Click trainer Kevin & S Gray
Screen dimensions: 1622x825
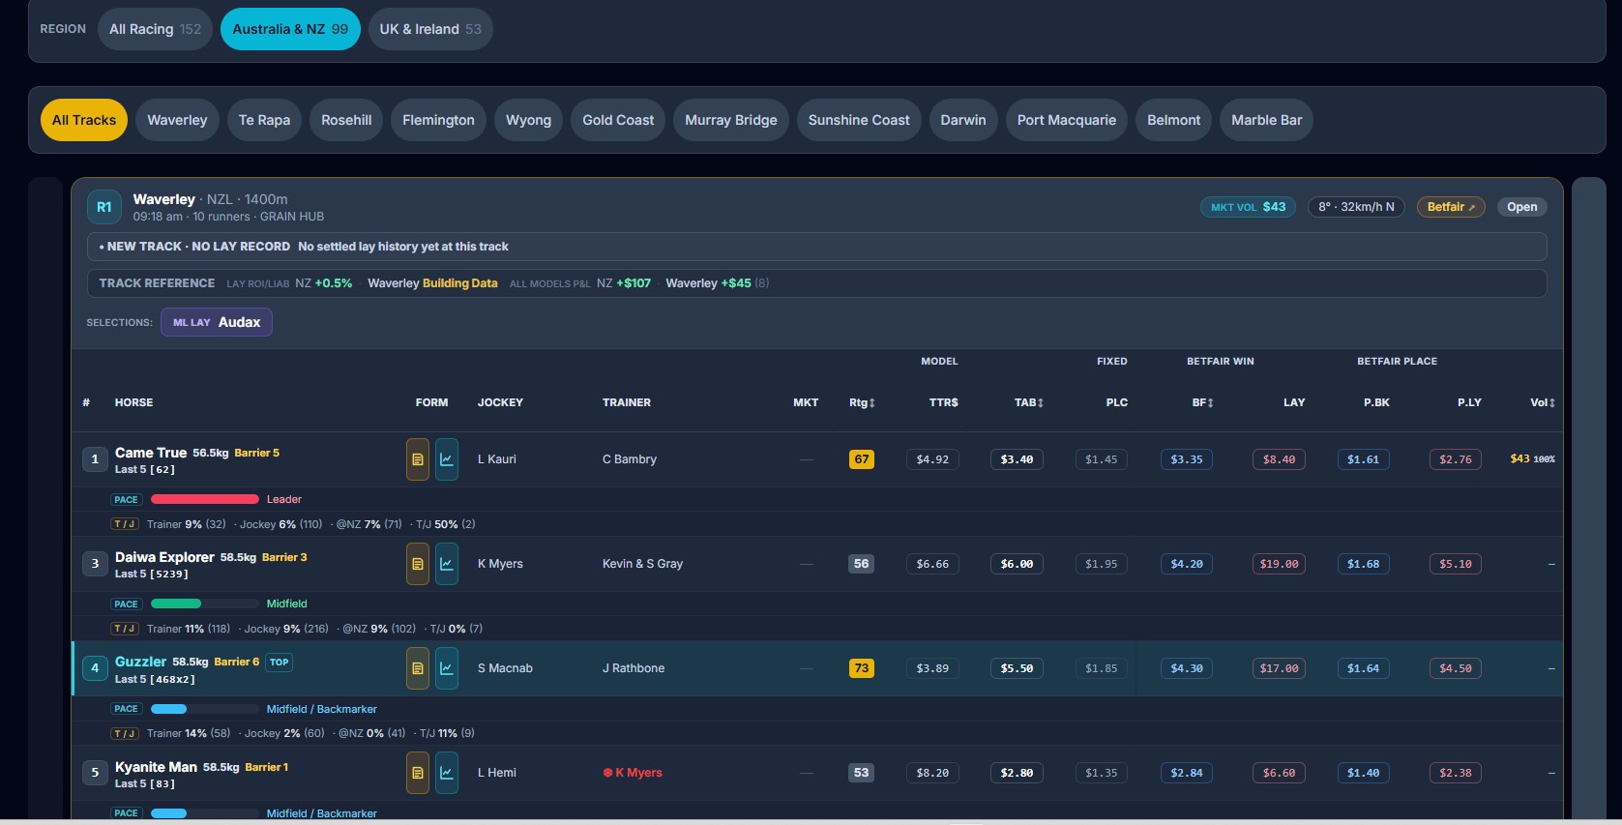click(642, 564)
